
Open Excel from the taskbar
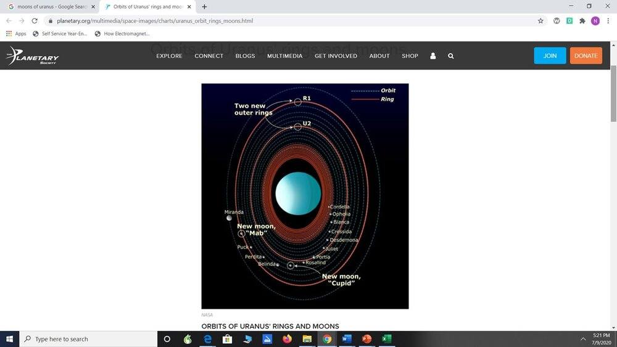386,339
